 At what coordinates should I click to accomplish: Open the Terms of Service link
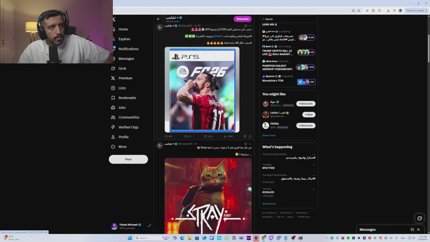coord(269,213)
